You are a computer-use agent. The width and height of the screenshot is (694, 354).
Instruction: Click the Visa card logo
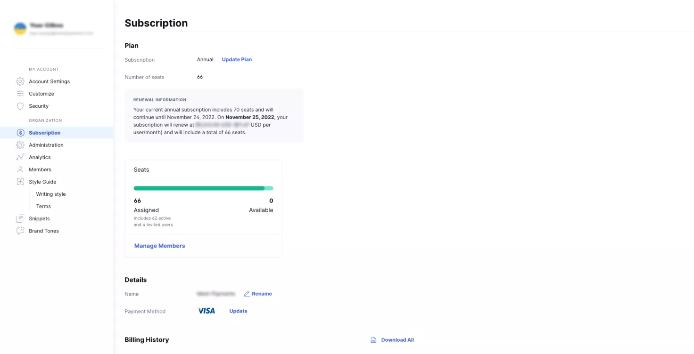(207, 311)
